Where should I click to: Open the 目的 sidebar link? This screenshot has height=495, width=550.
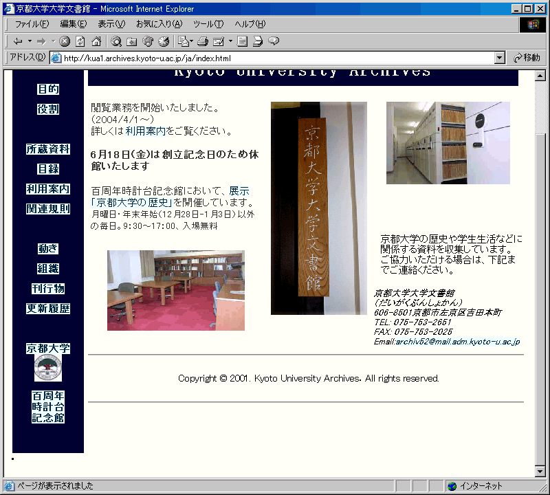pyautogui.click(x=48, y=89)
